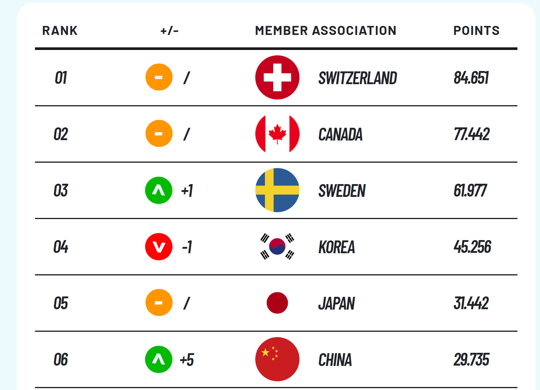540x390 pixels.
Task: Click the Sweden flag icon
Action: tap(277, 190)
